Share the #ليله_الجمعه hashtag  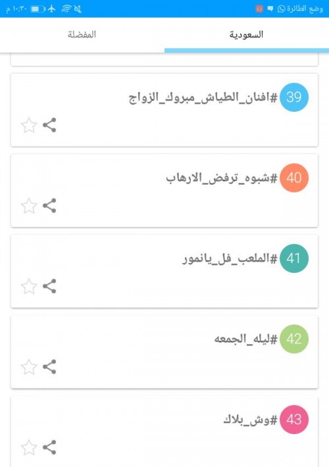pyautogui.click(x=49, y=366)
